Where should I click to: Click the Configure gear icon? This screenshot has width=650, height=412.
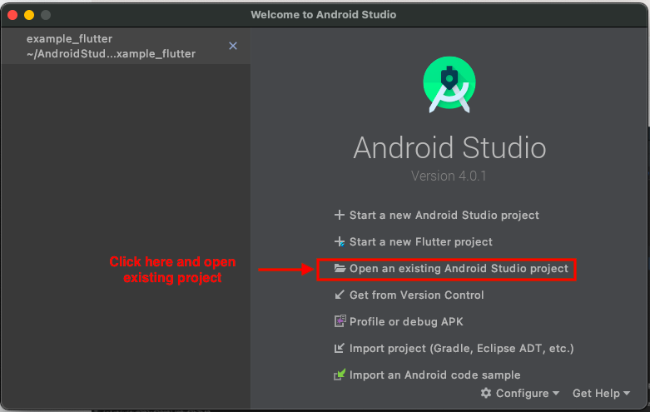point(486,393)
